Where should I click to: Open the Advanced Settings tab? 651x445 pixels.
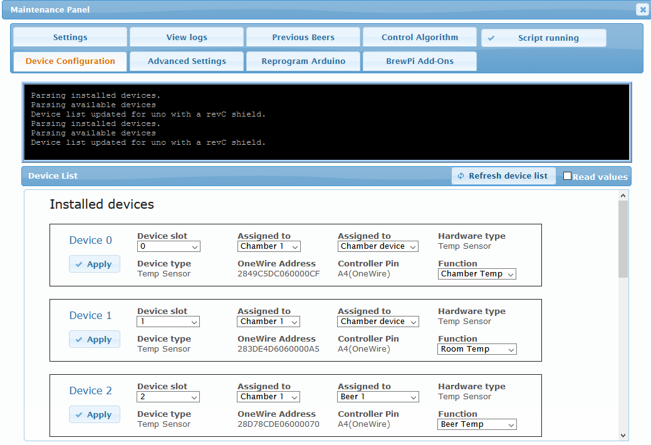click(x=187, y=61)
